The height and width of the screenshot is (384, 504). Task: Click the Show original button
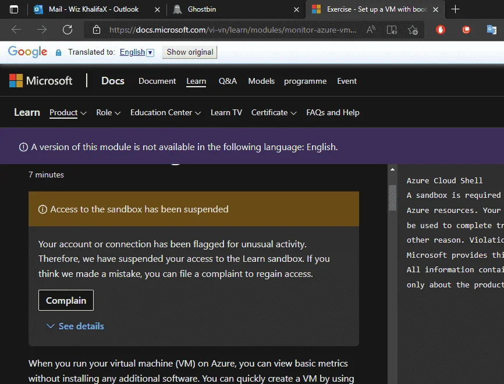click(x=190, y=52)
